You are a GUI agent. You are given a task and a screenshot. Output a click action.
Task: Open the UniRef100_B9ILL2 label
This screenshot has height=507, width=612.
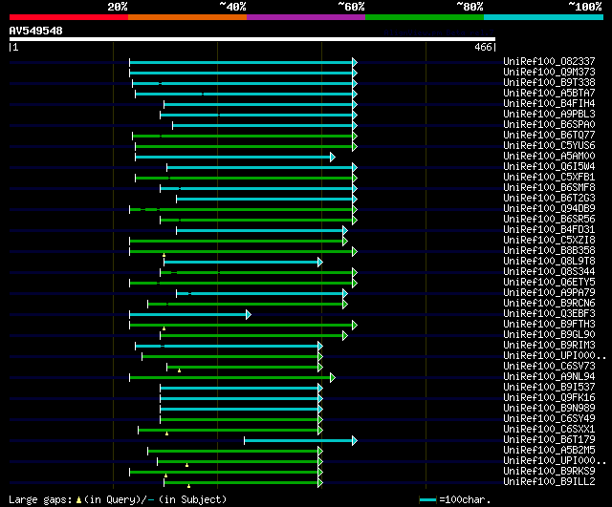tap(549, 482)
